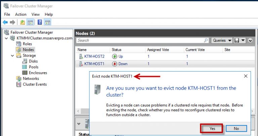258x136 pixels.
Task: Collapse the details pane chevron below nodes list
Action: click(79, 124)
